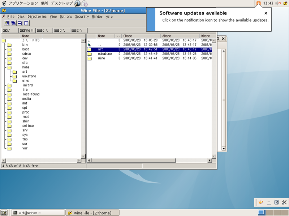
Task: Select the var folder in tree
Action: point(25,148)
